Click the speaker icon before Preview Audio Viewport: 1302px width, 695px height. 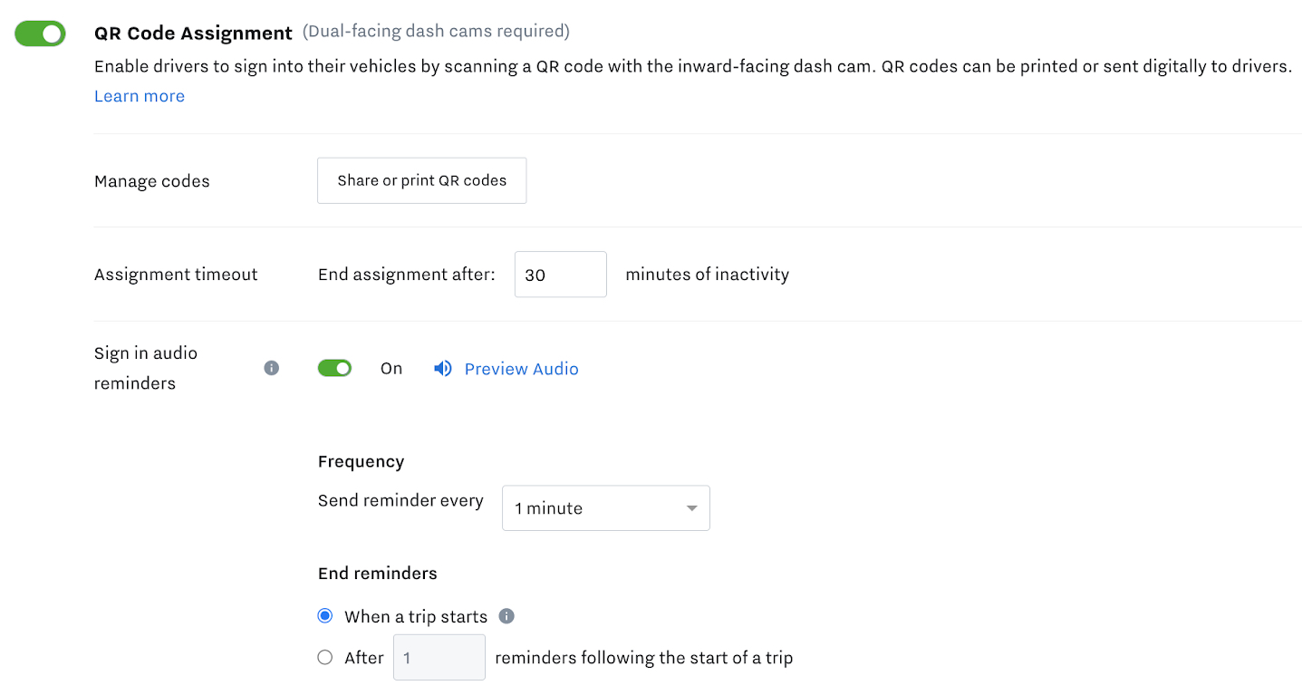pyautogui.click(x=443, y=369)
